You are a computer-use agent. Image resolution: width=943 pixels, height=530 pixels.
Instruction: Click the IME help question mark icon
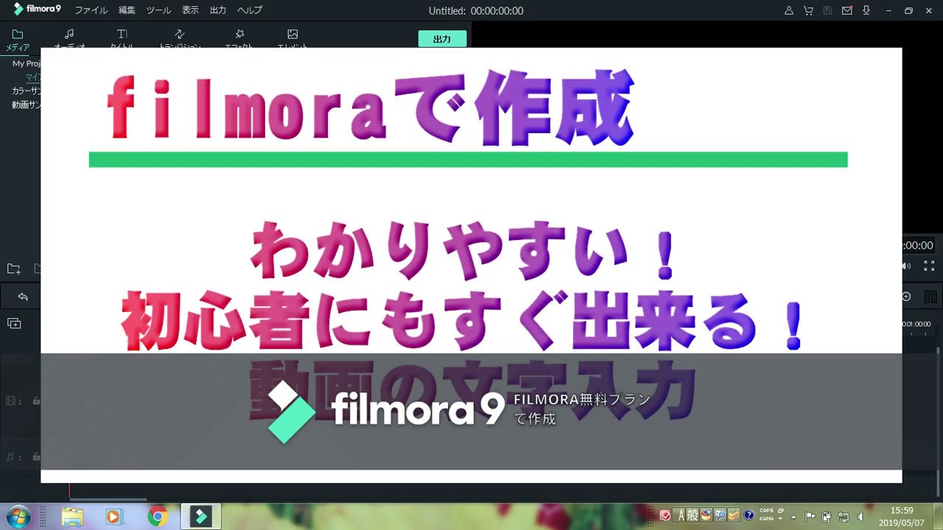[749, 516]
